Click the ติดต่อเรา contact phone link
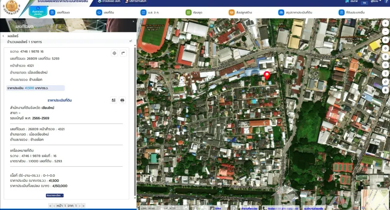This screenshot has height=210, width=390. pyautogui.click(x=283, y=208)
